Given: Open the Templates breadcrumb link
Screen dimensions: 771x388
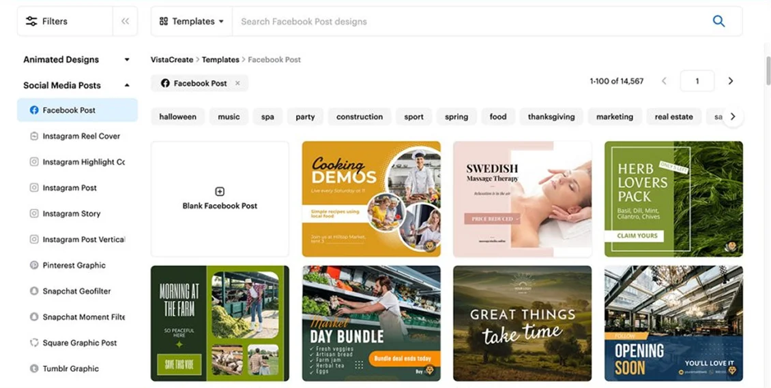Looking at the screenshot, I should (x=220, y=59).
